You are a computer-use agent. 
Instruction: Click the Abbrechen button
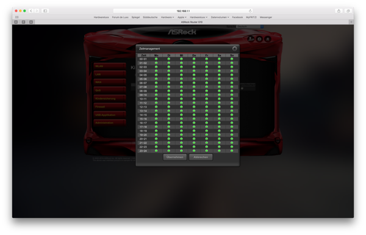201,157
